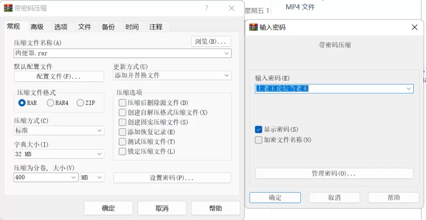Click the question mark help icon
Screen dimensions: 426x220
207,8
